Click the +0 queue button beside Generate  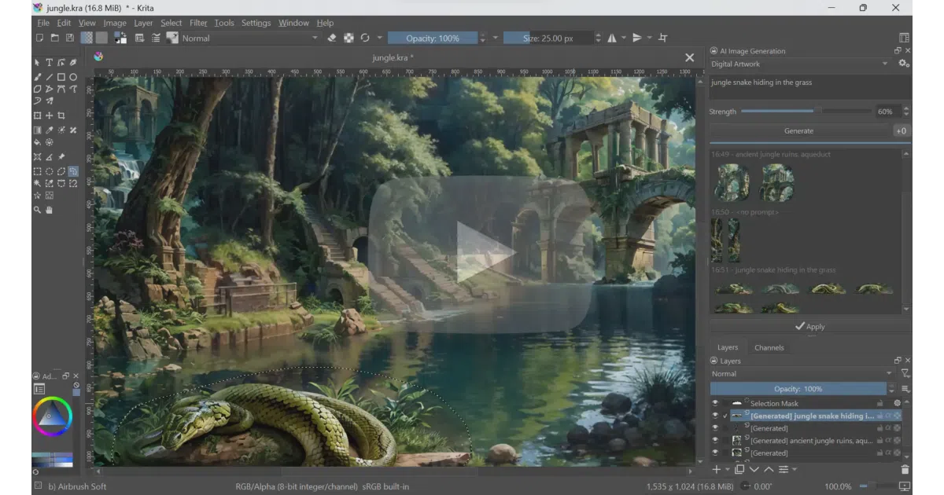(902, 131)
